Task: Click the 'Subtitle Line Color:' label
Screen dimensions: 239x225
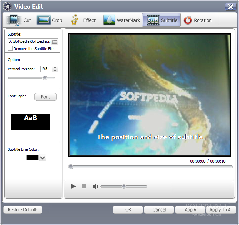Action: point(23,149)
